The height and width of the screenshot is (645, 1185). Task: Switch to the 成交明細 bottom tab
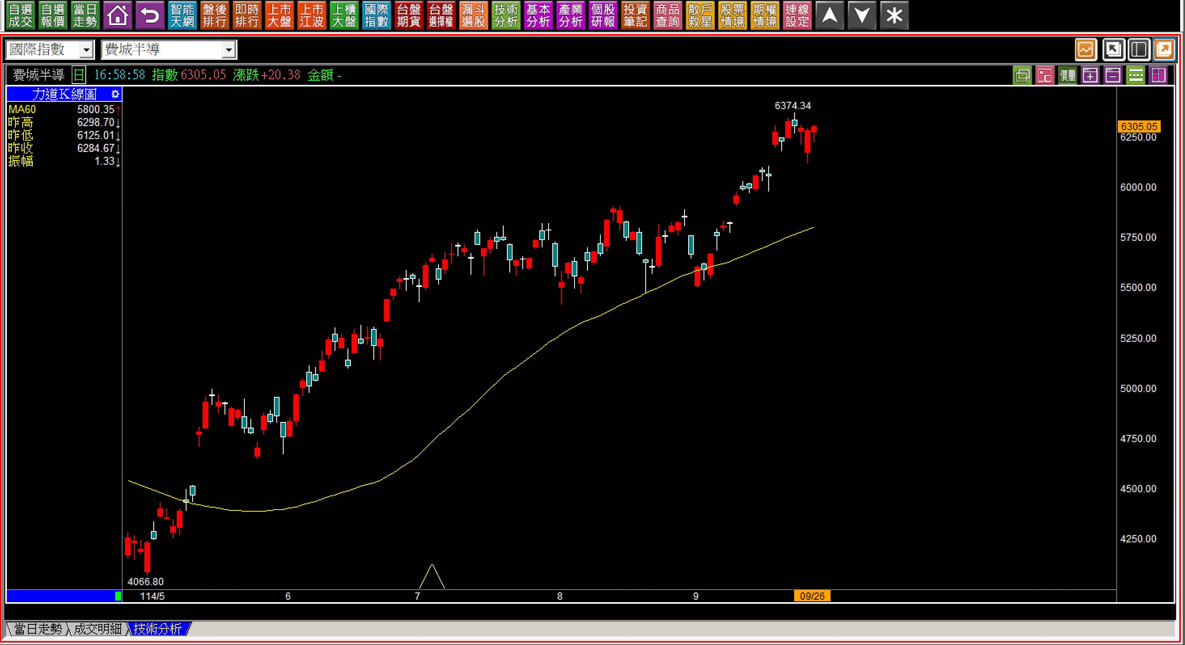[x=98, y=629]
